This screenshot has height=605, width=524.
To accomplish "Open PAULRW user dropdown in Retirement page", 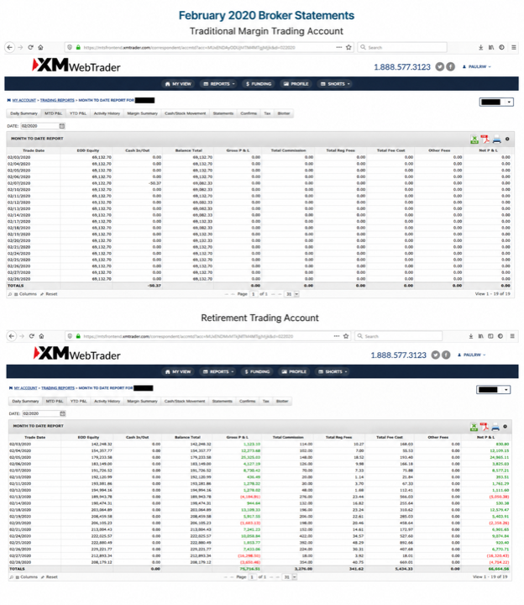I will click(x=472, y=355).
